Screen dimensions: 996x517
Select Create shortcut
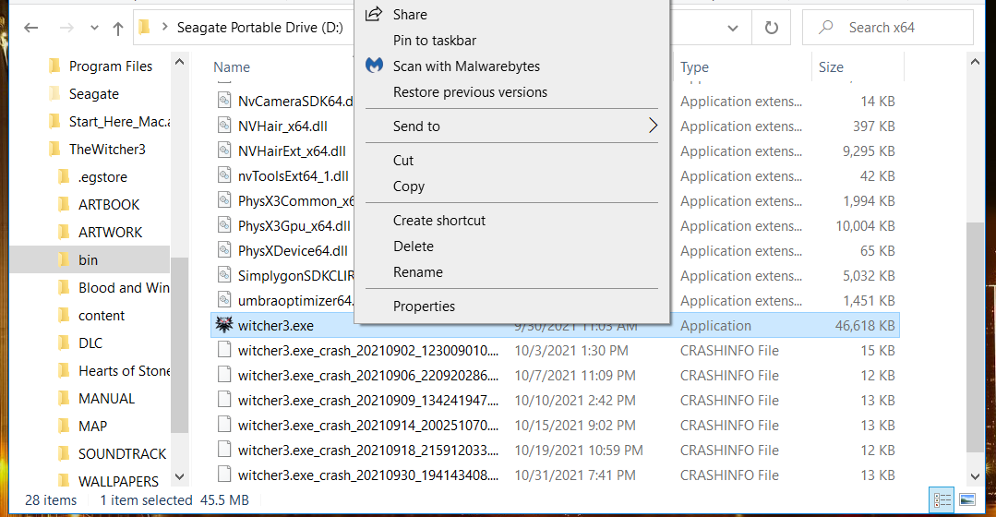(511, 221)
